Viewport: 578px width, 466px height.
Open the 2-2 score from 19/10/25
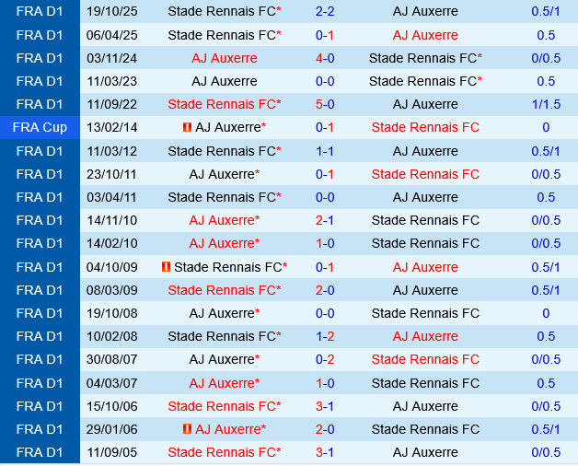325,12
